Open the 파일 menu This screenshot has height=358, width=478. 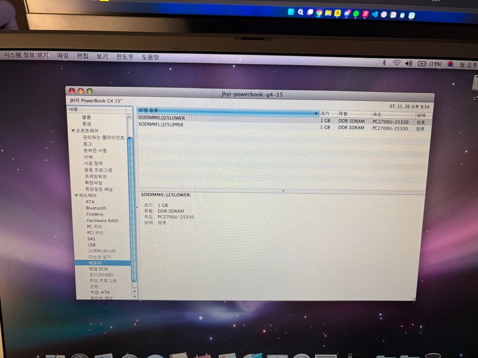(63, 55)
